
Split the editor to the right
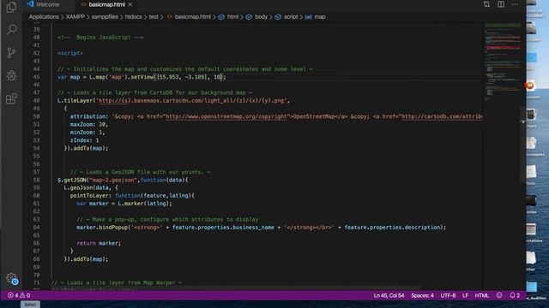[501, 4]
